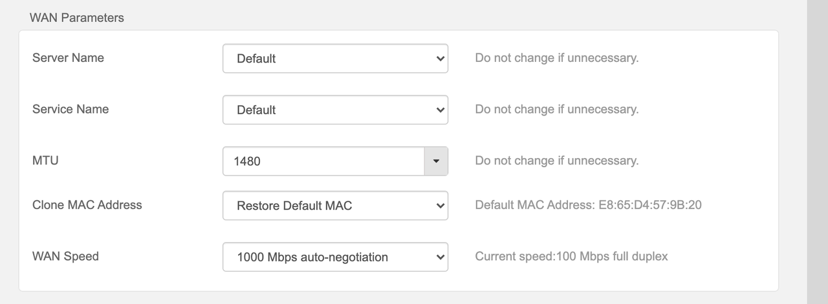This screenshot has width=828, height=304.
Task: Click the MTU 'Do not change' hint
Action: point(557,160)
